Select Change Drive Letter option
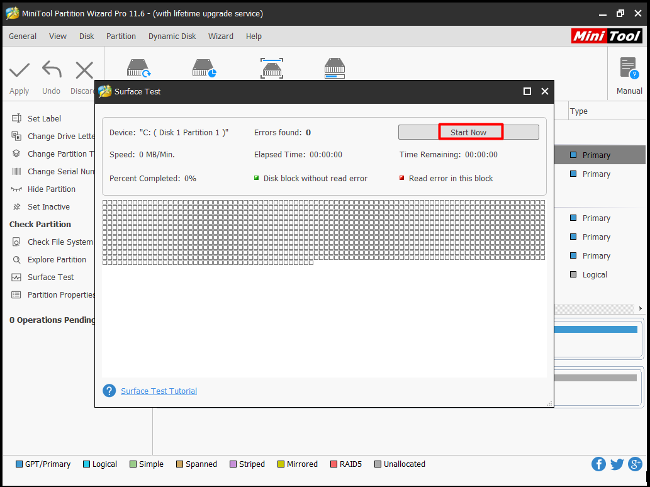Image resolution: width=650 pixels, height=487 pixels. pos(53,137)
